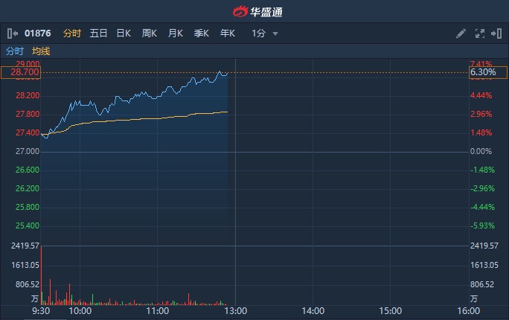
Task: Click the collapse panel icon beside 01876
Action: 13,33
